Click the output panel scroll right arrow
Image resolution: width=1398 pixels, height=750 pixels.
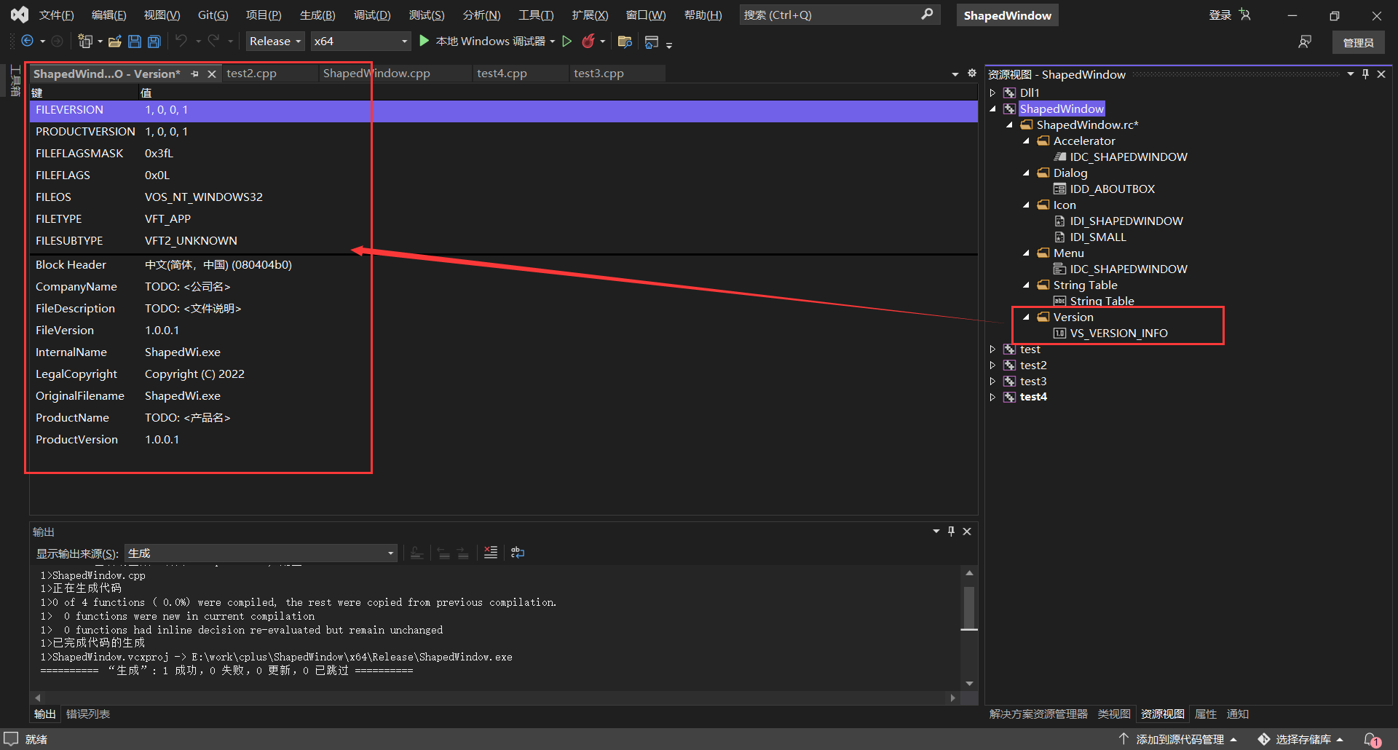[952, 698]
